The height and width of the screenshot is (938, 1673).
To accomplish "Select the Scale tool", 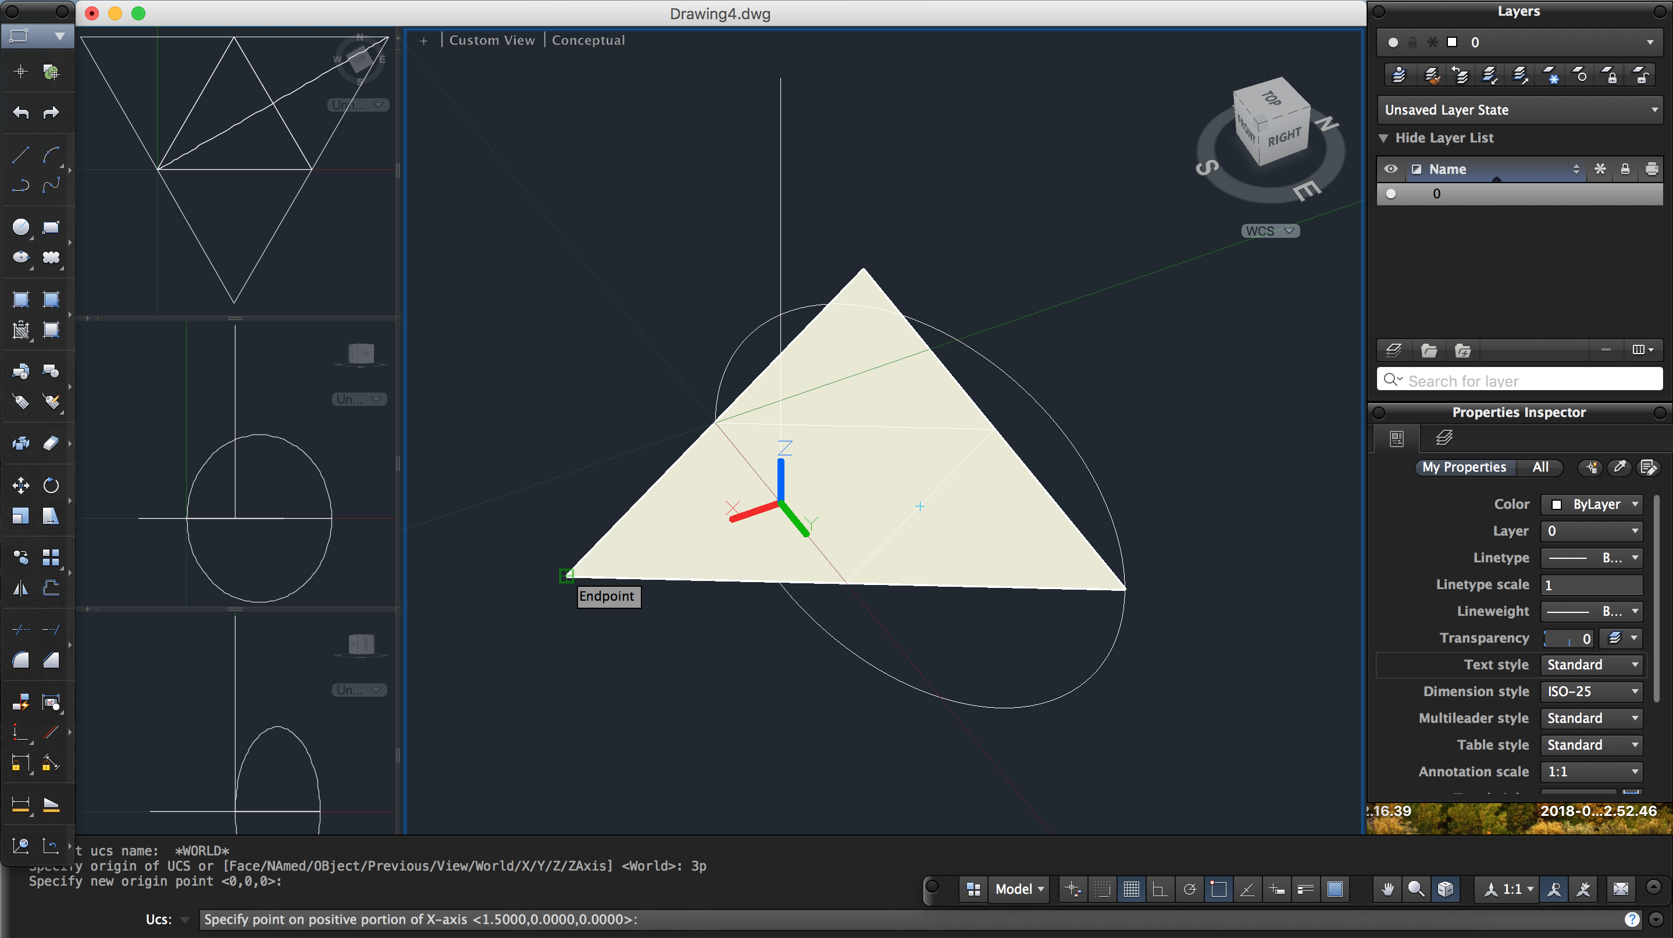I will 21,516.
